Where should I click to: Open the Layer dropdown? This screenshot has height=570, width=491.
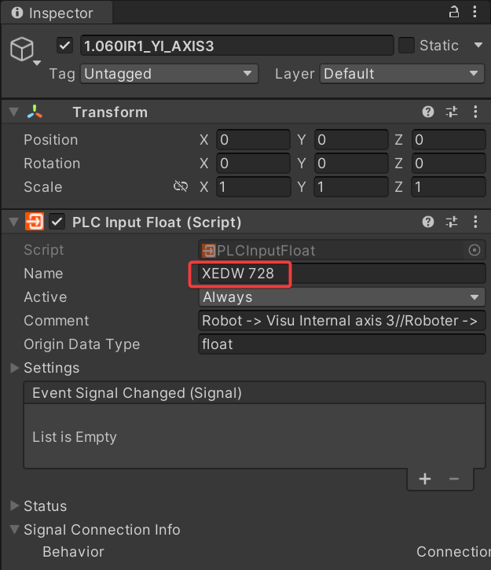click(401, 74)
